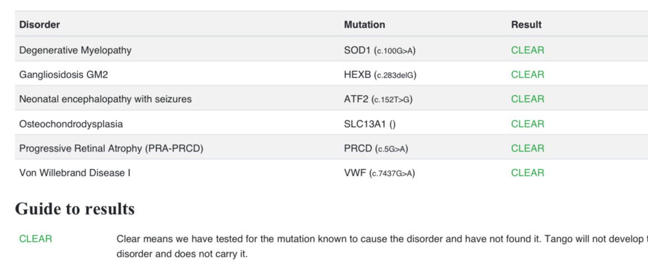Screen dimensions: 648x263
Task: Select the Osteochondrodysplasia disorder name
Action: tap(71, 124)
